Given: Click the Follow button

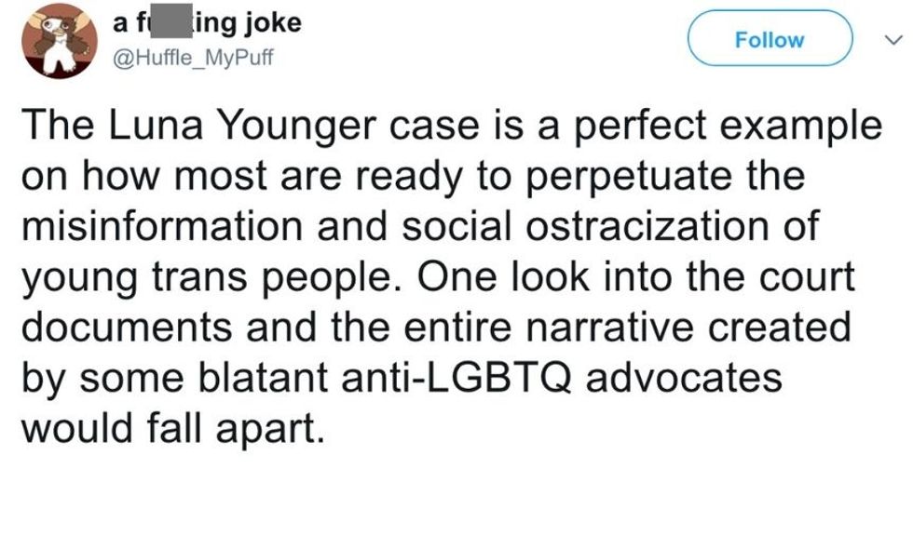Looking at the screenshot, I should pyautogui.click(x=770, y=38).
